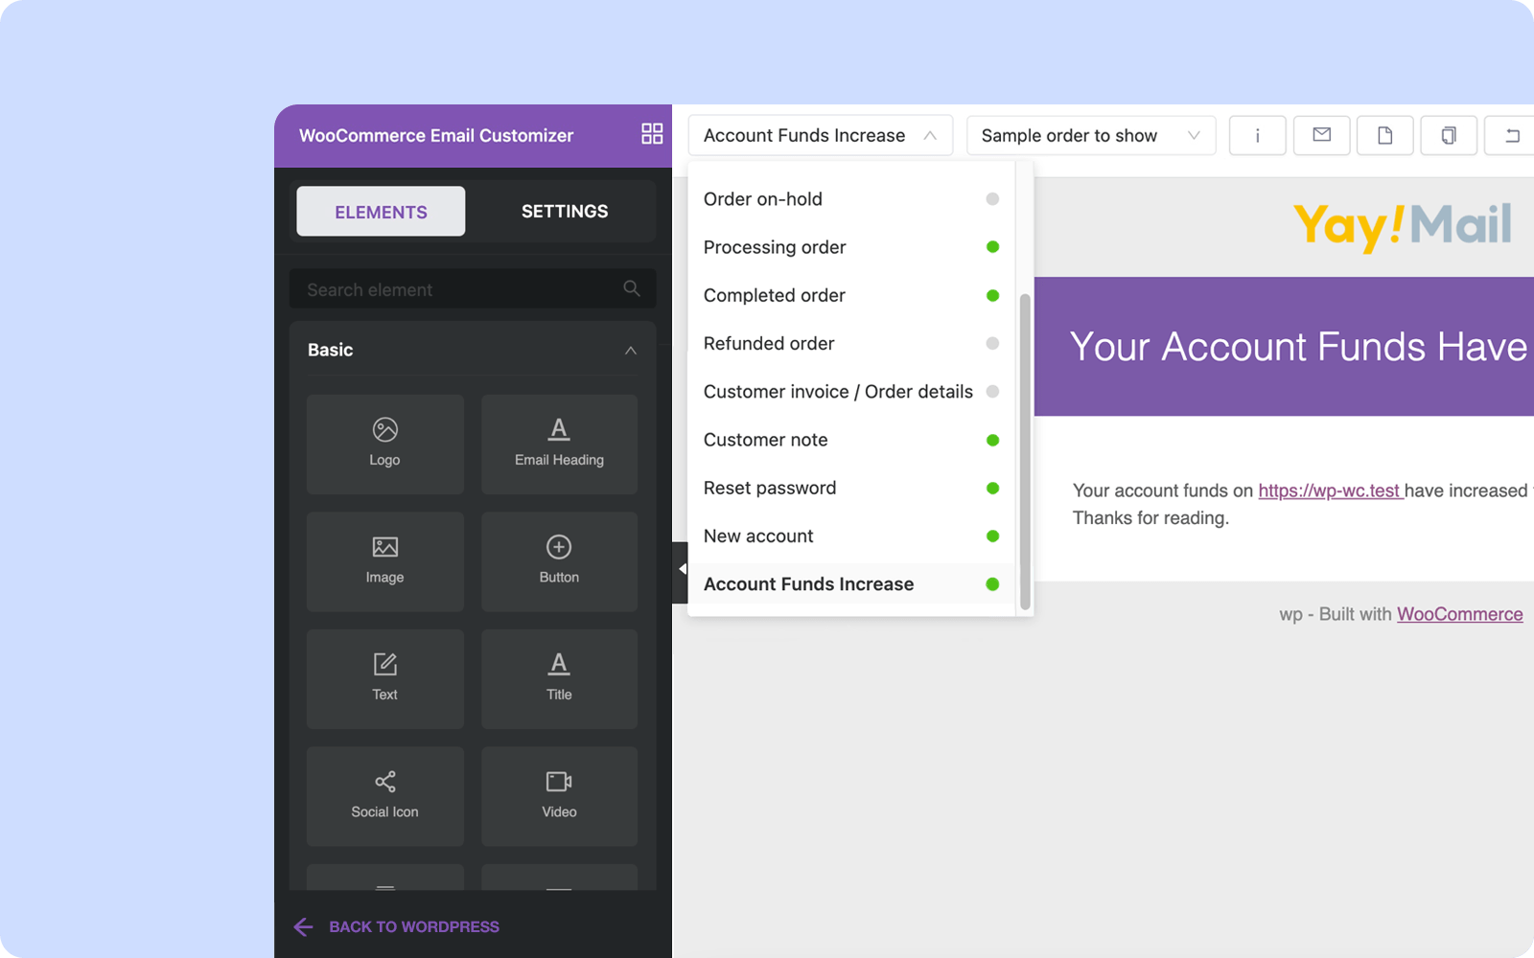
Task: Open the grid layout icon in header
Action: click(652, 134)
